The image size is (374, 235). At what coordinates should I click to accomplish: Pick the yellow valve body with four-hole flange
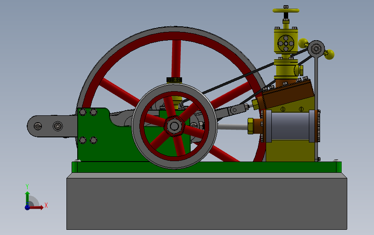pos(286,41)
